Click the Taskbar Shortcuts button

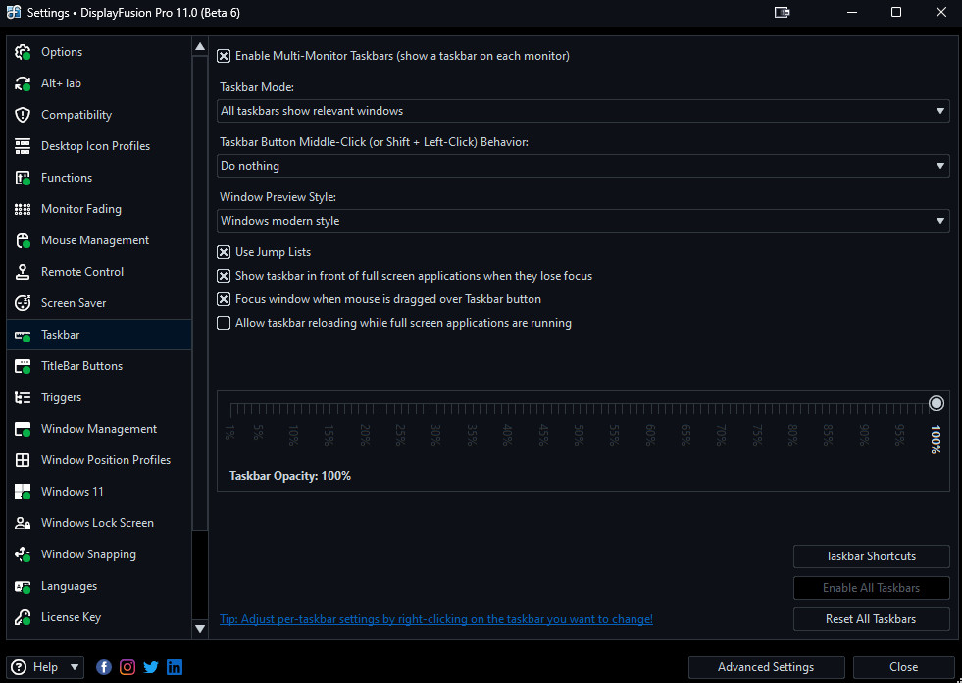pos(871,556)
